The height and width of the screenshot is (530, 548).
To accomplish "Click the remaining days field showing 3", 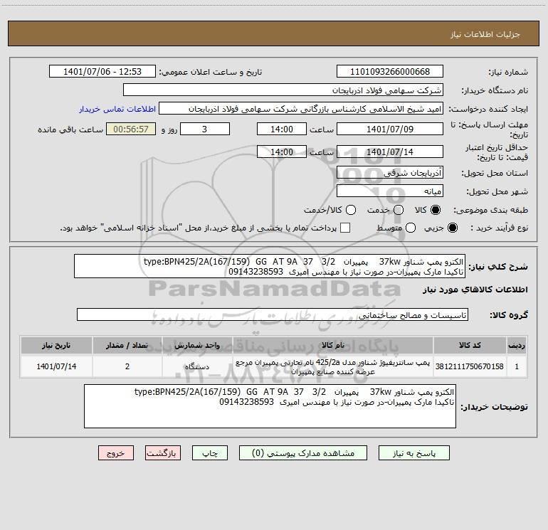I will (205, 129).
